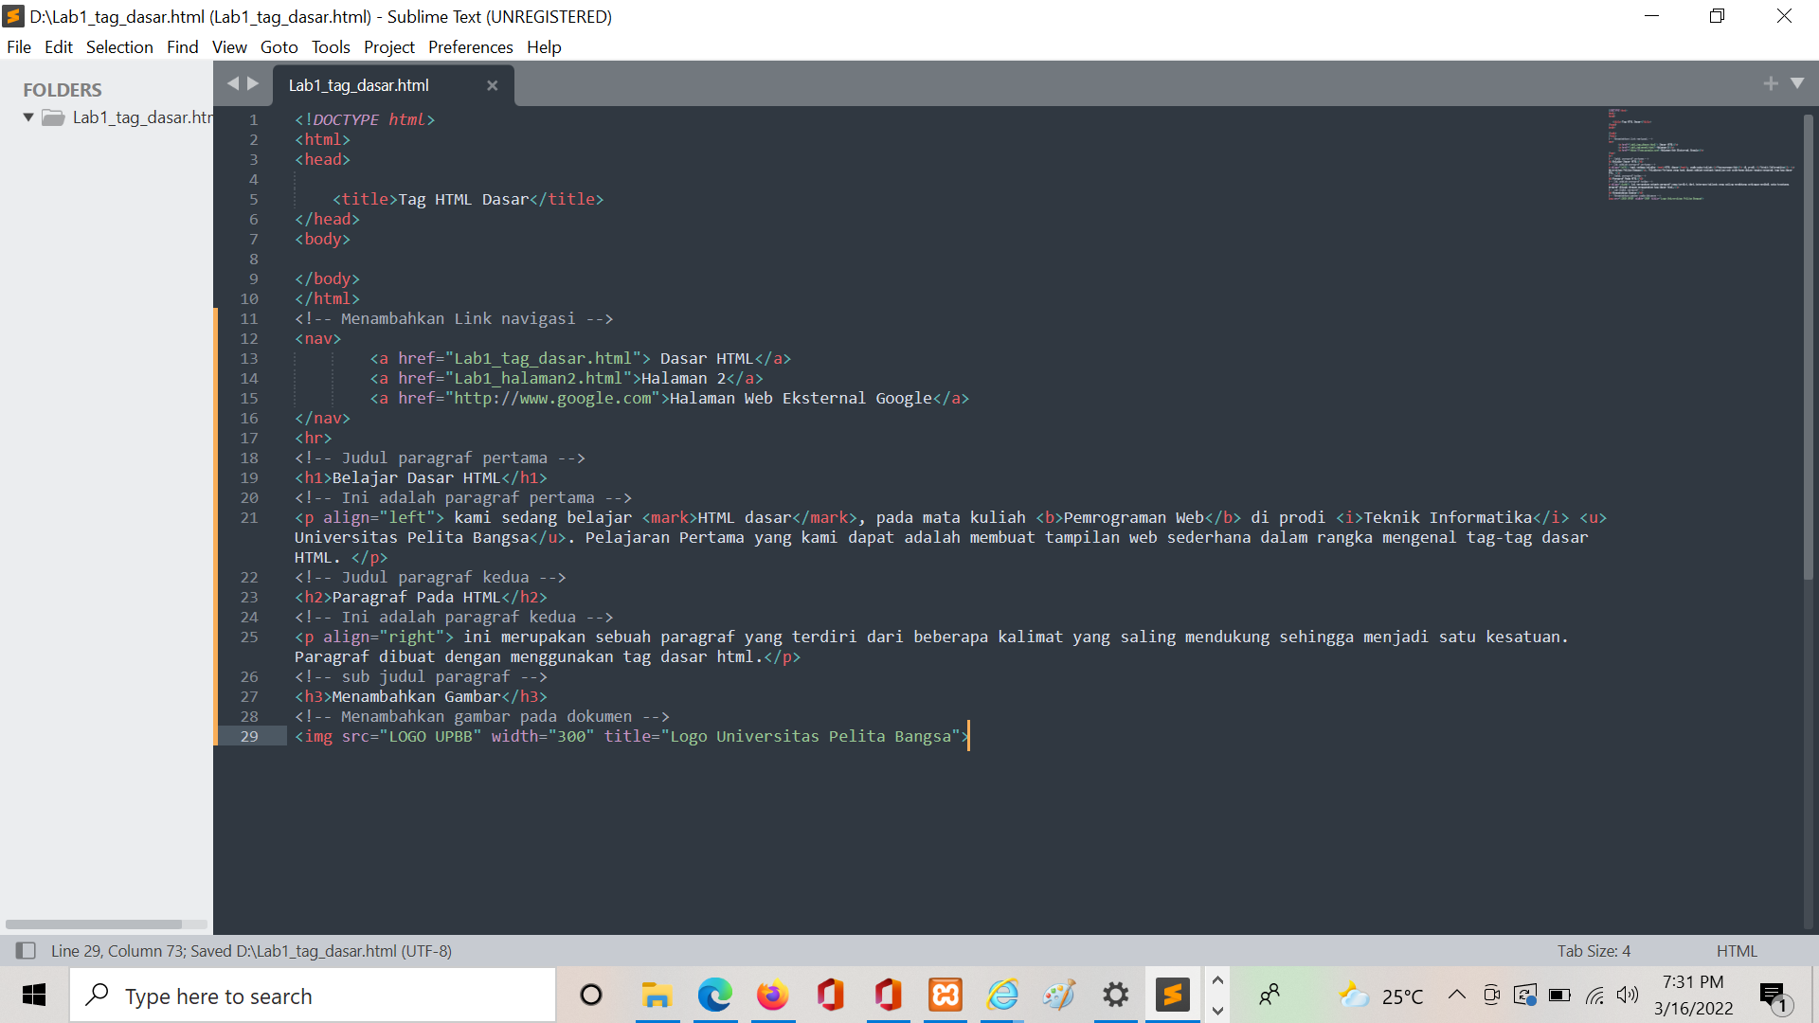Change syntax by clicking HTML in status bar
Image resolution: width=1819 pixels, height=1023 pixels.
[x=1737, y=950]
